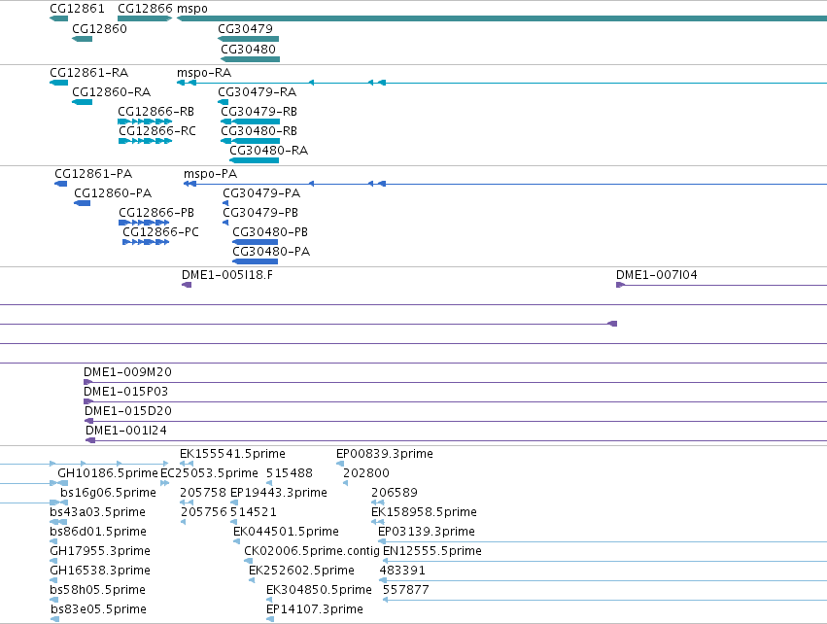Select the bs58h05.5prime EST label
Viewport: 827px width, 624px height.
click(x=97, y=590)
